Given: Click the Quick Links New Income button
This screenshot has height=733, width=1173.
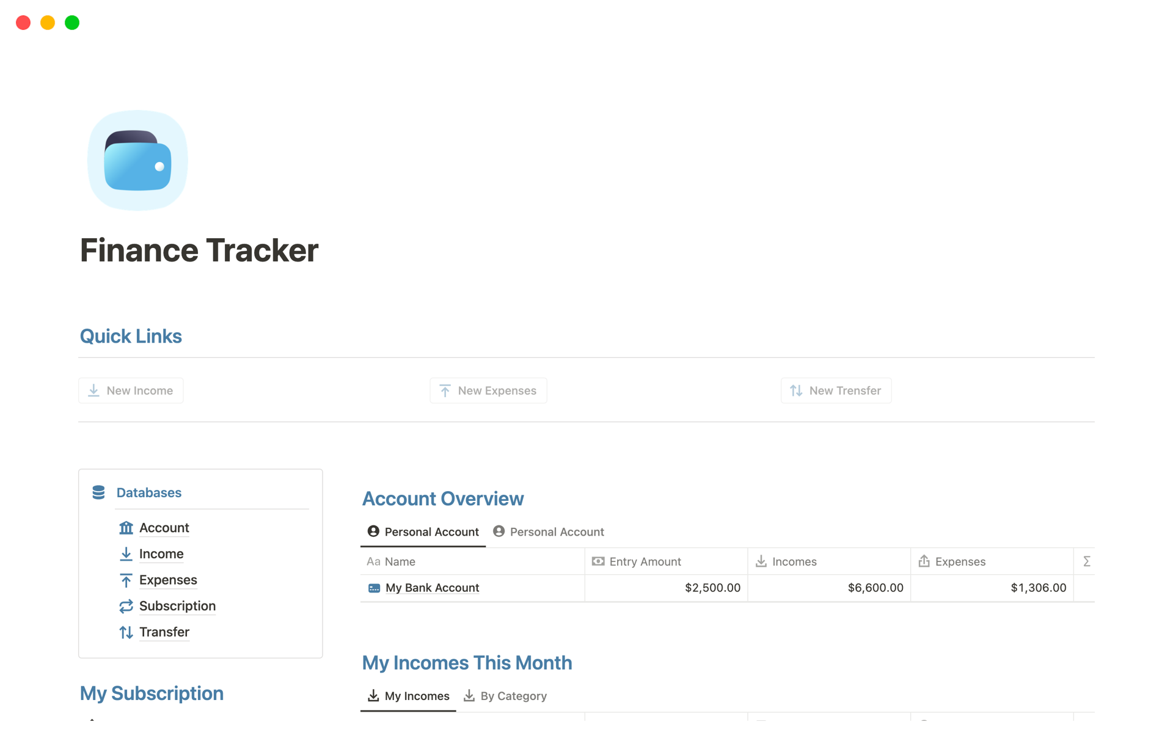Looking at the screenshot, I should pos(131,390).
